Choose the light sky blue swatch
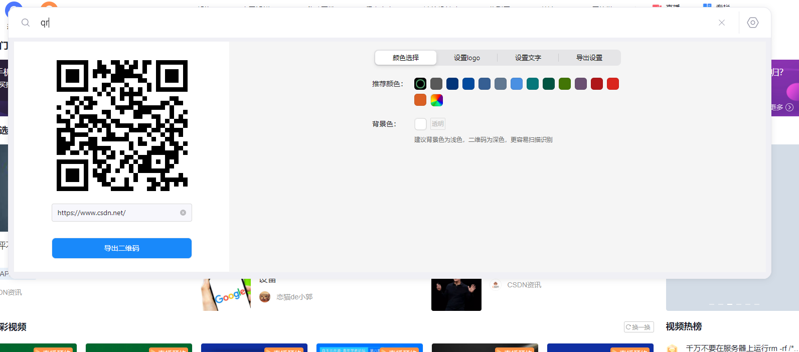 point(517,84)
